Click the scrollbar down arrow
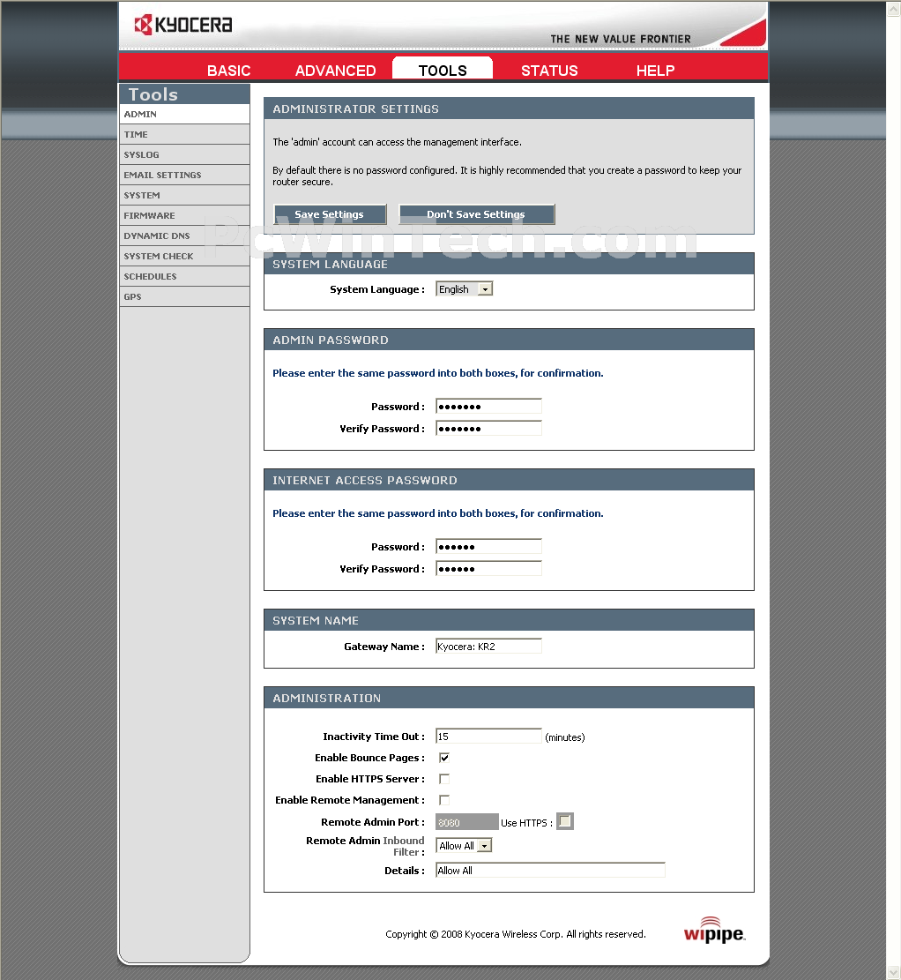The image size is (901, 980). pyautogui.click(x=893, y=972)
